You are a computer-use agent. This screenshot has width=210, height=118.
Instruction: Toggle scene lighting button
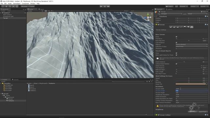[x=46, y=11]
